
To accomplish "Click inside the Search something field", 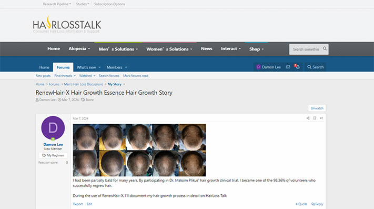I will pos(306,49).
